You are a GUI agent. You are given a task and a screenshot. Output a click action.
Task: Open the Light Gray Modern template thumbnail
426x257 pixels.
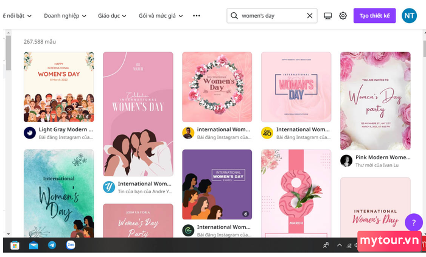[x=59, y=87]
